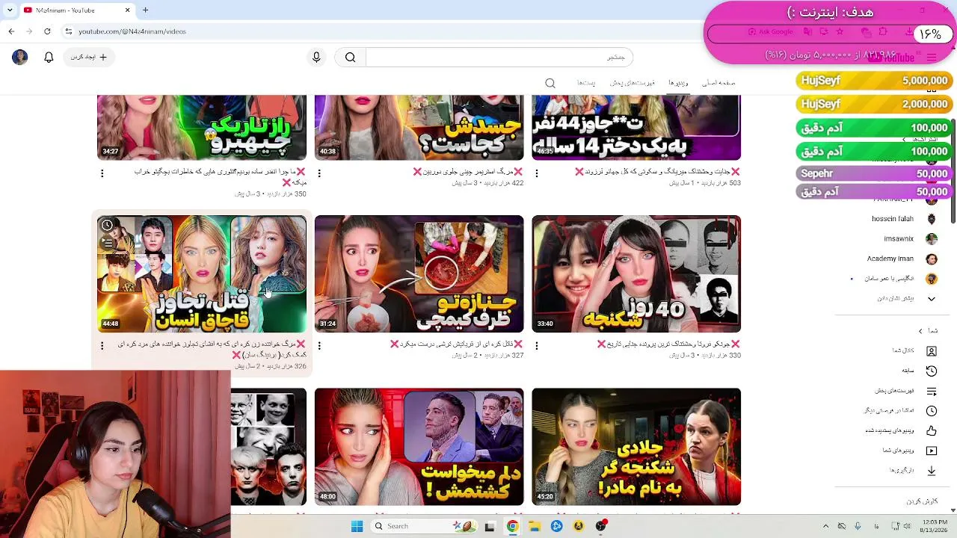This screenshot has height=538, width=957.
Task: Click the browser Forward arrow
Action: point(29,31)
